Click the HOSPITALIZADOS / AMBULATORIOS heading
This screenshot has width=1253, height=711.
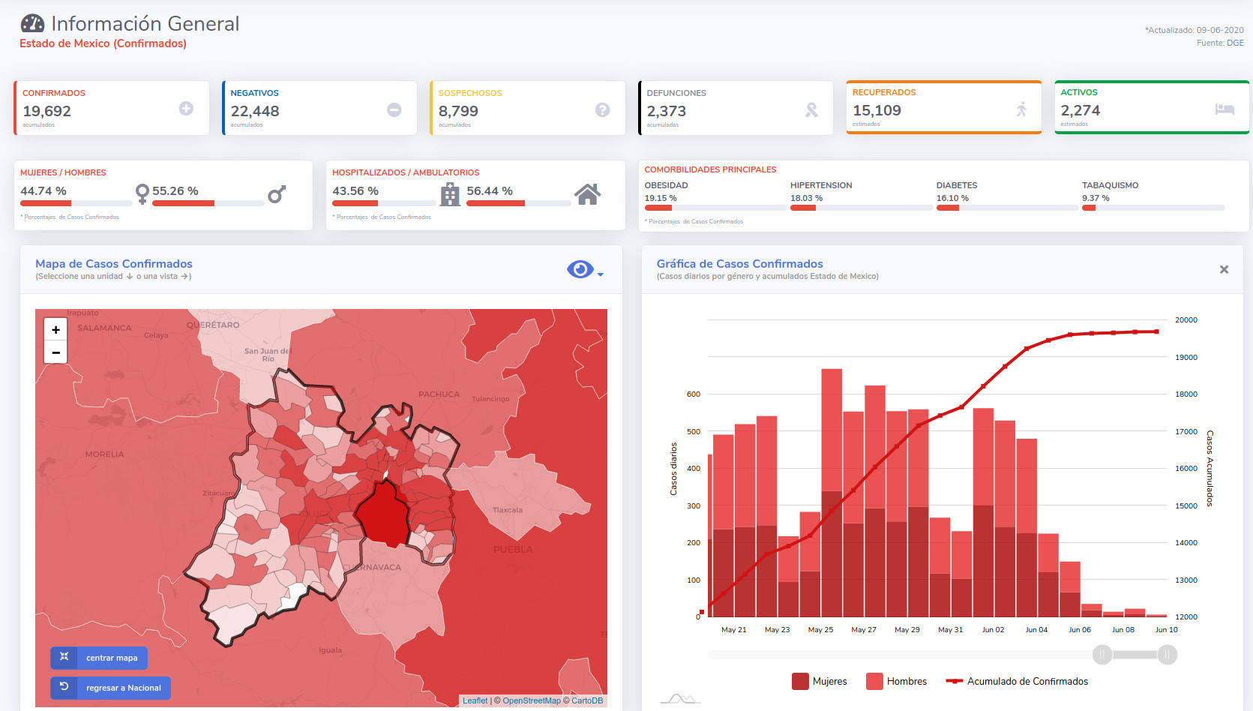point(406,172)
